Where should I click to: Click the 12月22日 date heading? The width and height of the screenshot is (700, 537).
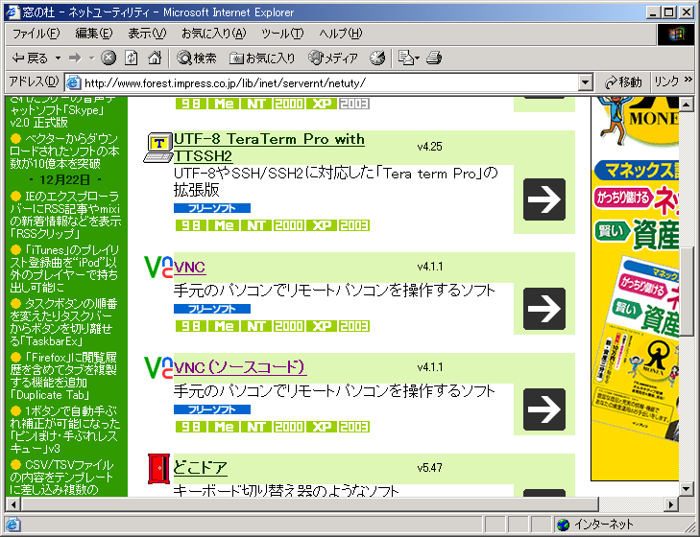tap(65, 179)
